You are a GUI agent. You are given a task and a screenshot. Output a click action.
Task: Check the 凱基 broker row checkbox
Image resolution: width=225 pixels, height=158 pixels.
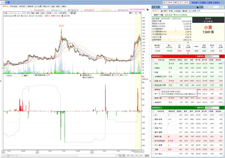pos(153,72)
